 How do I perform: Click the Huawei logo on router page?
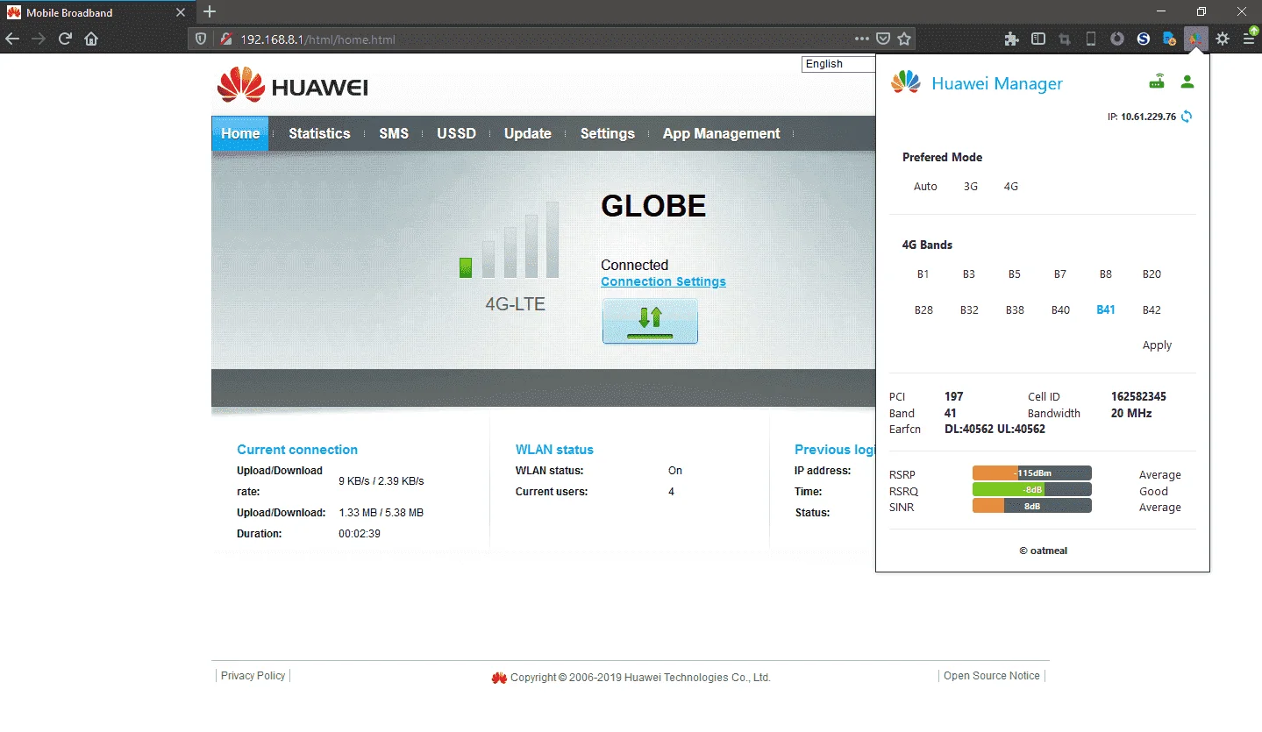[x=293, y=85]
